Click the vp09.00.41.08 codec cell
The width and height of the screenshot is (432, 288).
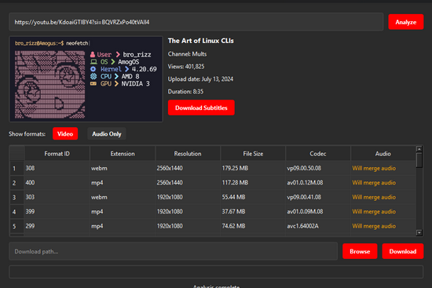pyautogui.click(x=318, y=197)
